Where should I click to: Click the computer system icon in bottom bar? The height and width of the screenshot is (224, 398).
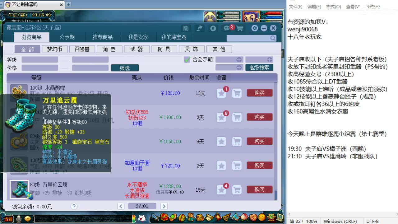[280, 217]
